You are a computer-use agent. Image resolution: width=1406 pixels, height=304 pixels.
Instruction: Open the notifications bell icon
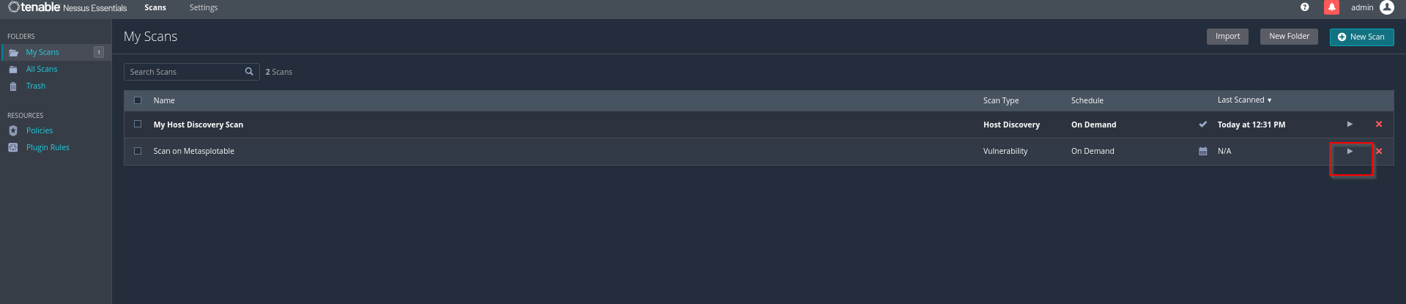click(x=1332, y=7)
